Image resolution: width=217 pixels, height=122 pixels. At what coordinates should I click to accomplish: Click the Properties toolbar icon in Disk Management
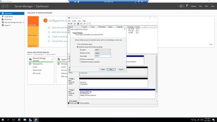click(87, 24)
